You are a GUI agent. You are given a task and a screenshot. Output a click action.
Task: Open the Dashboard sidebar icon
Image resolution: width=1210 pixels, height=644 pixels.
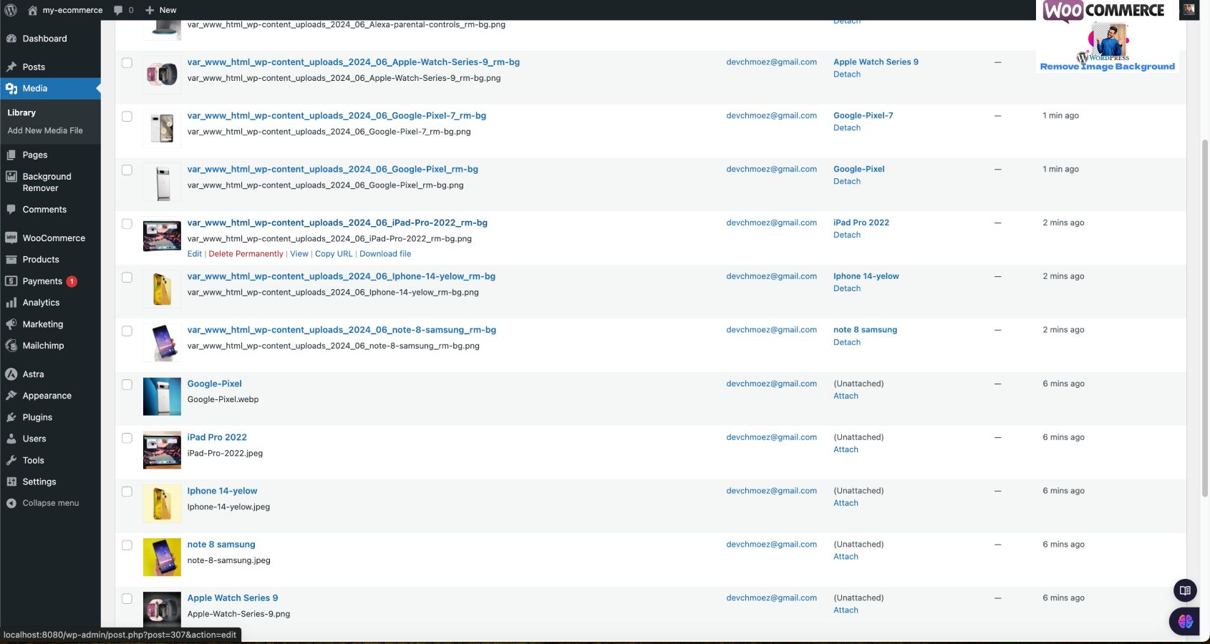(11, 39)
